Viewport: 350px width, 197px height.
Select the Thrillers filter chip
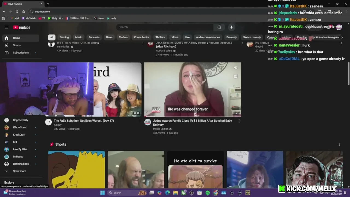pyautogui.click(x=160, y=37)
